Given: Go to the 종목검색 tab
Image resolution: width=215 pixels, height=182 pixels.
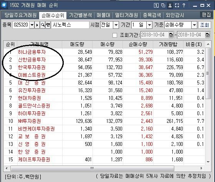Looking at the screenshot, I should [x=152, y=15].
